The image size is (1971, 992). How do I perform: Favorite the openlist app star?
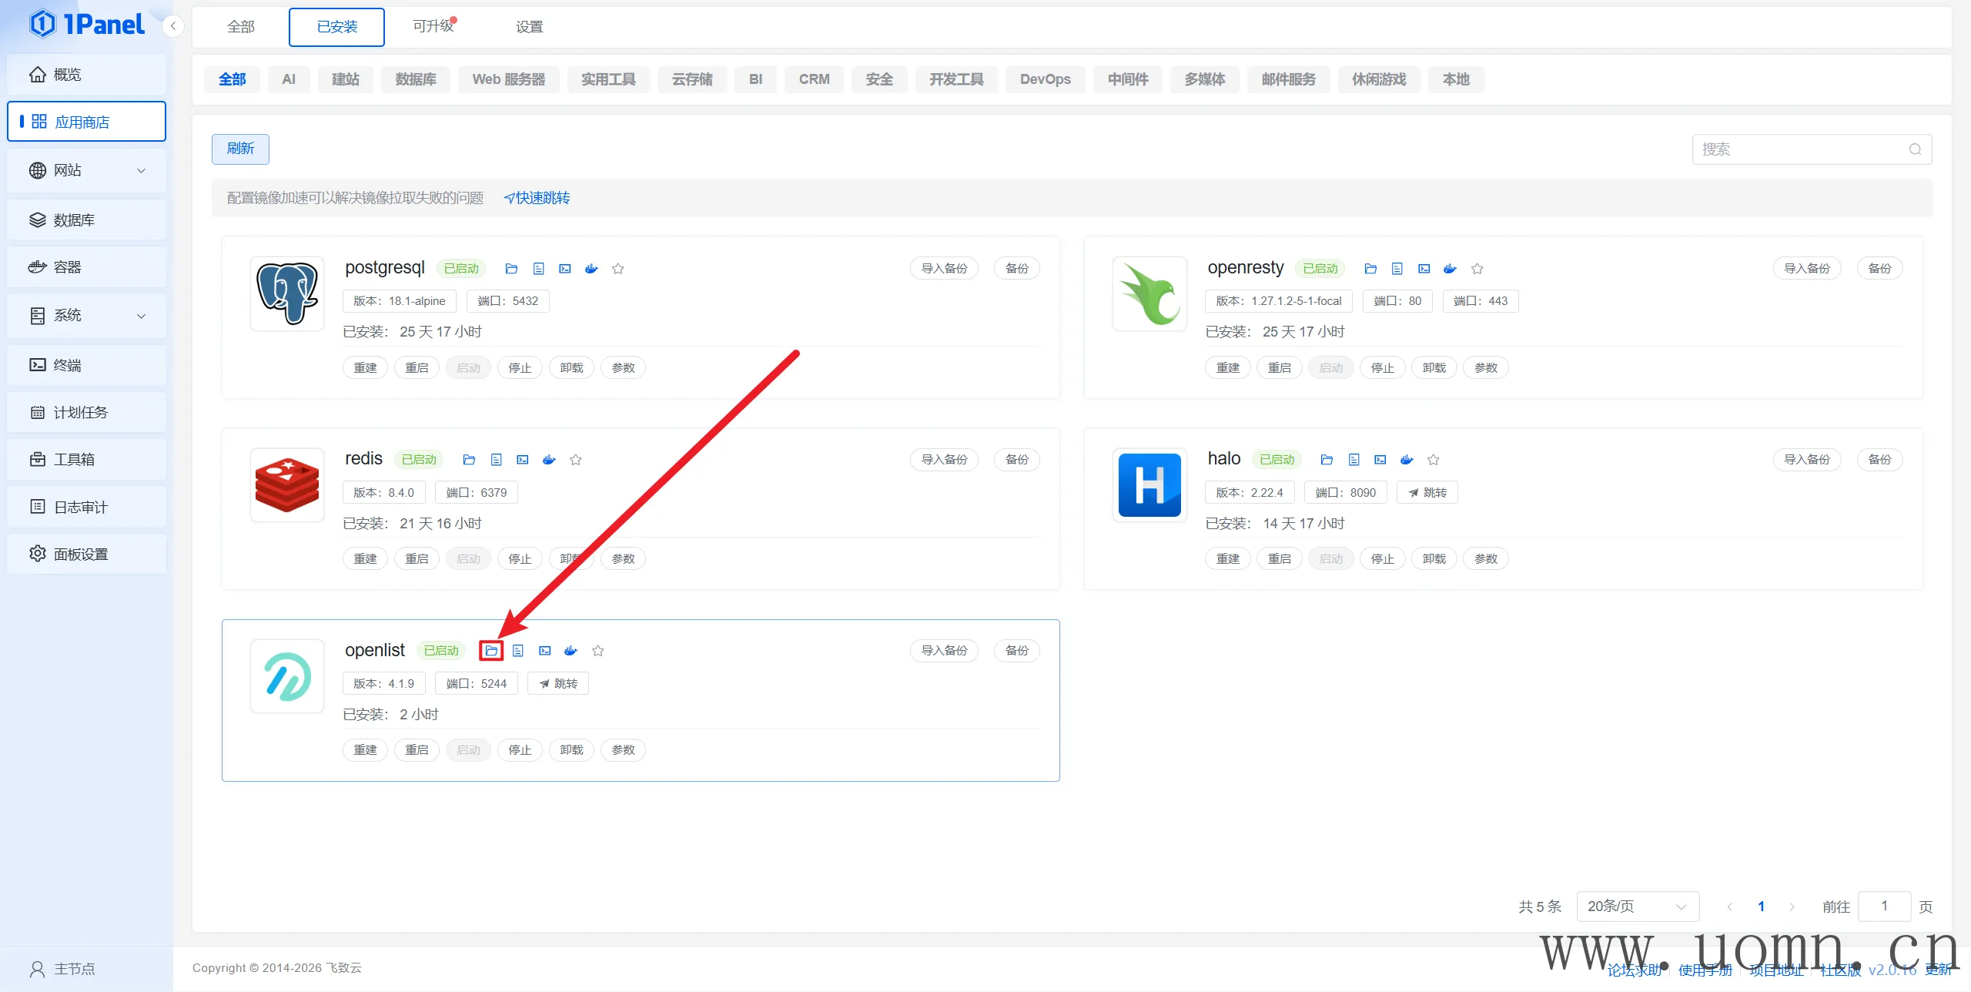pos(598,651)
